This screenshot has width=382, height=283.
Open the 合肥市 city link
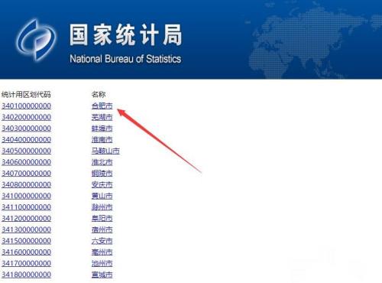tap(102, 106)
